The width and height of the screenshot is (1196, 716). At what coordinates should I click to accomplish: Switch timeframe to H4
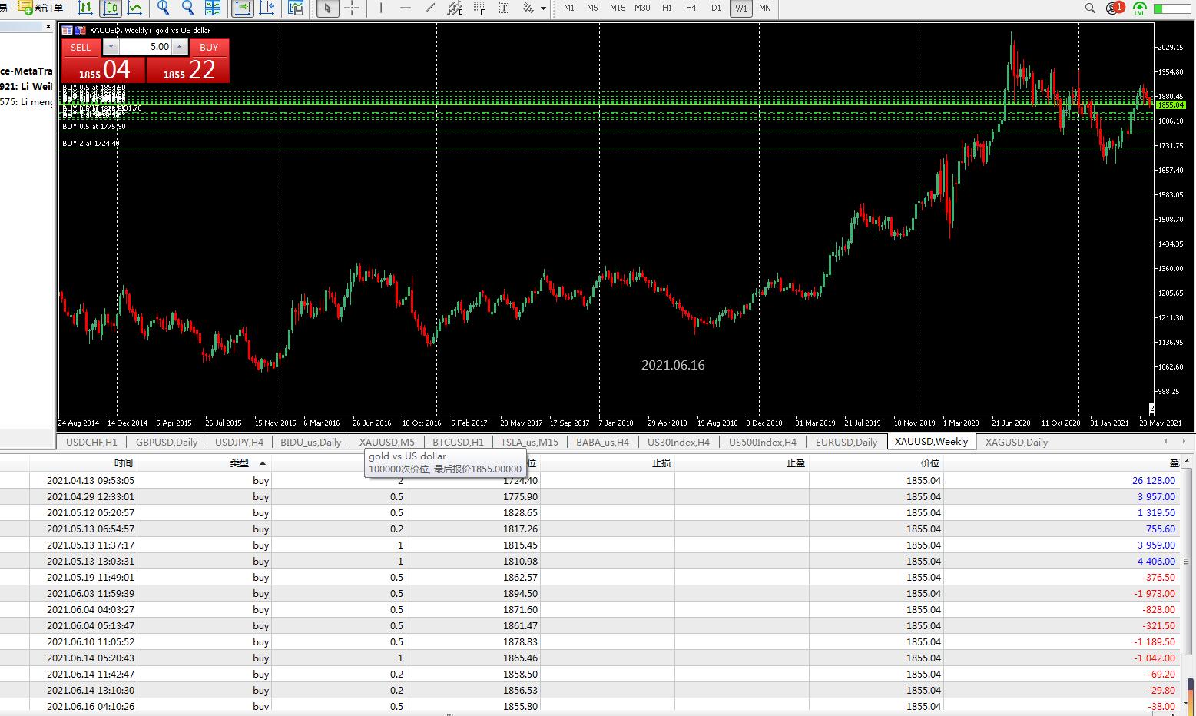(x=691, y=8)
